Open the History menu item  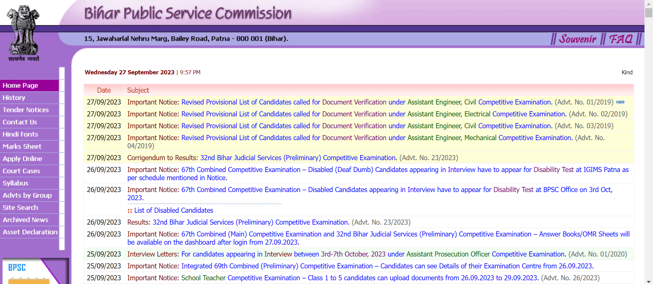14,98
